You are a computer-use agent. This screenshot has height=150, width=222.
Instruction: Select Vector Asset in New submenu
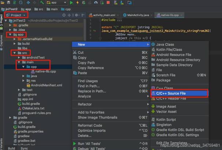[180, 112]
